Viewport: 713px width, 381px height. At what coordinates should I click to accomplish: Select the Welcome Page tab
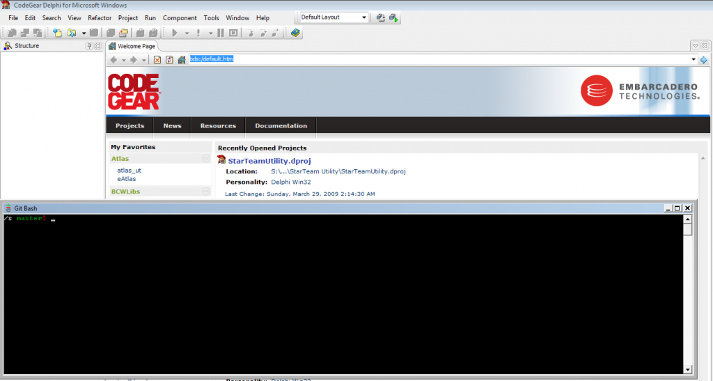pos(132,46)
